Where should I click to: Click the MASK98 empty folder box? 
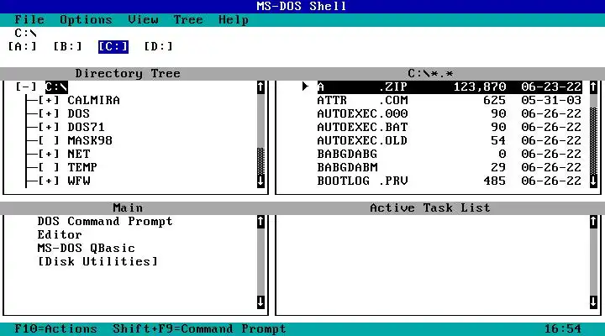pos(49,140)
